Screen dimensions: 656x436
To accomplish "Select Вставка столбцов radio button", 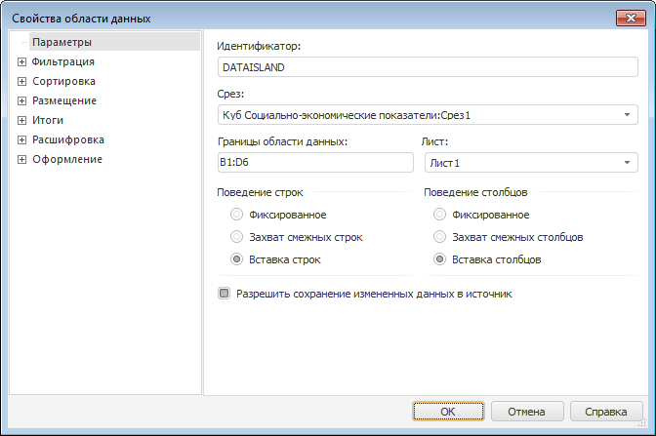I will pos(440,259).
